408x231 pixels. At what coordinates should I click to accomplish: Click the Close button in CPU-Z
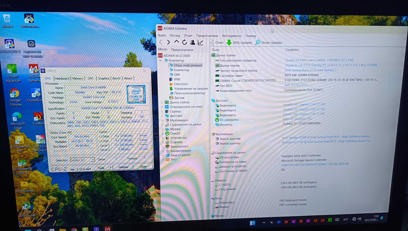click(143, 166)
